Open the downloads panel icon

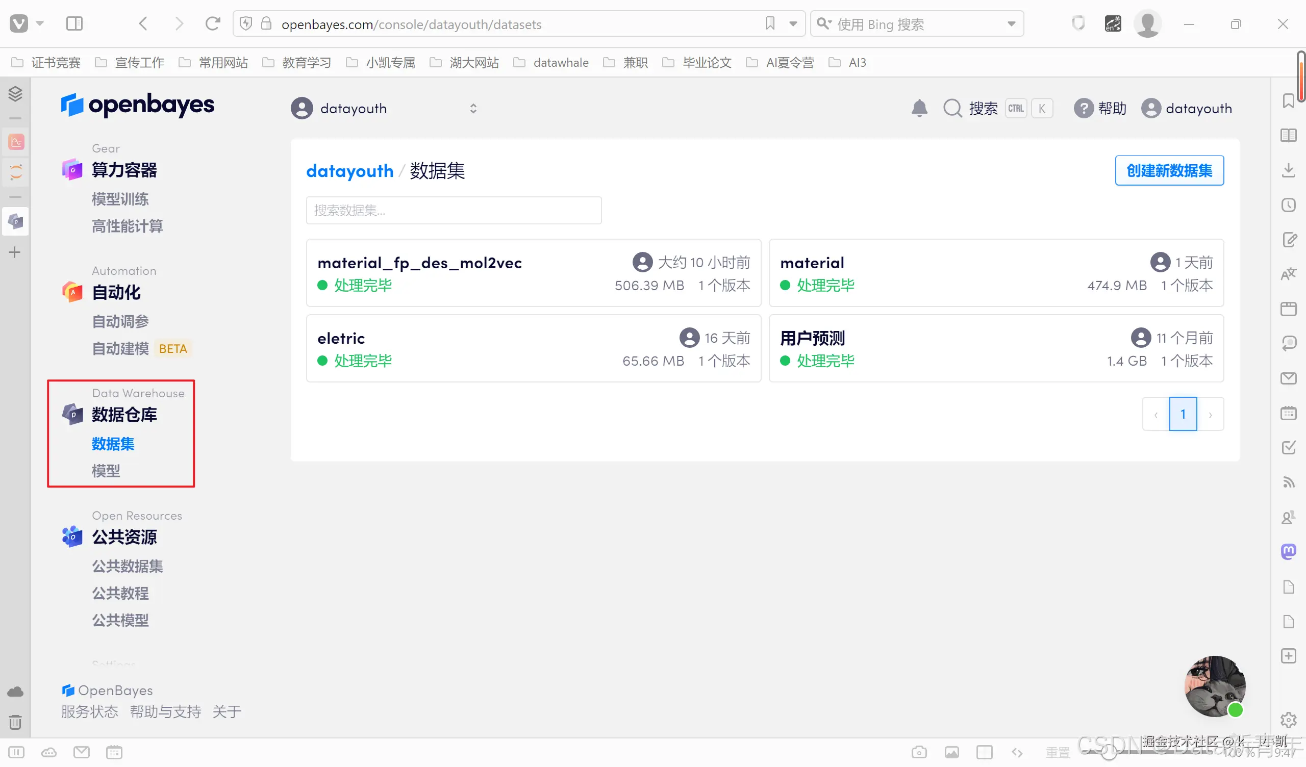pos(1288,170)
